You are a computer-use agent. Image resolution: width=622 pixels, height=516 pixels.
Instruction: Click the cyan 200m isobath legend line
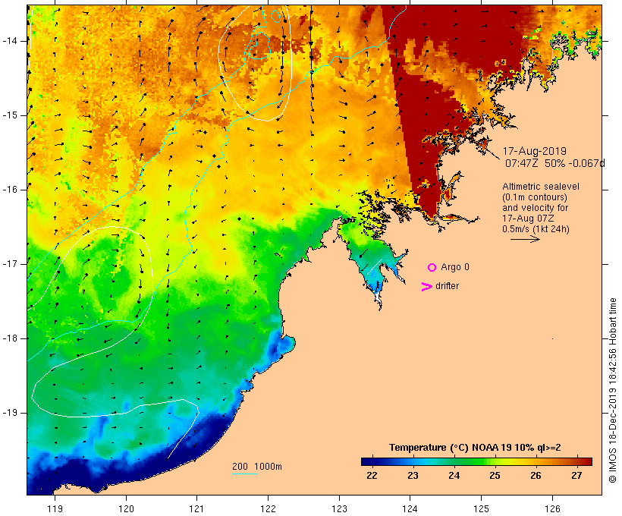[x=245, y=474]
